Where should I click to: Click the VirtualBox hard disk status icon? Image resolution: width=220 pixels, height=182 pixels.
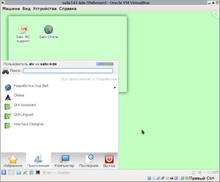click(x=149, y=178)
